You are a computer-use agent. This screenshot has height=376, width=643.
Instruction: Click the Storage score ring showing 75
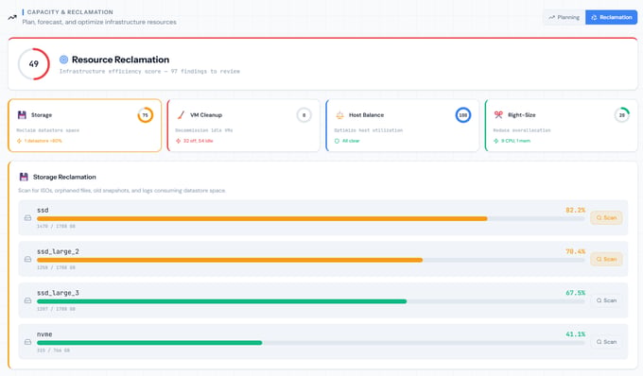pos(146,115)
